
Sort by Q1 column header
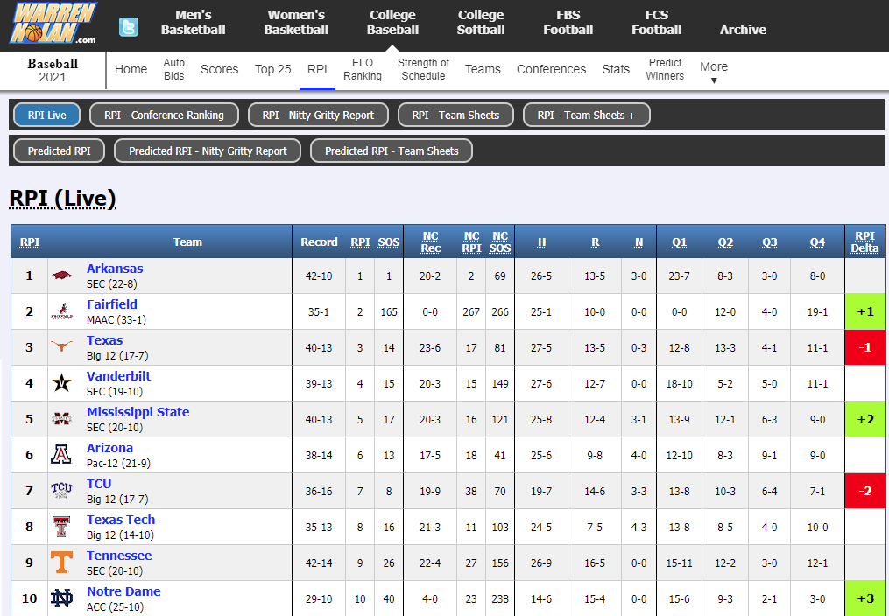tap(679, 241)
